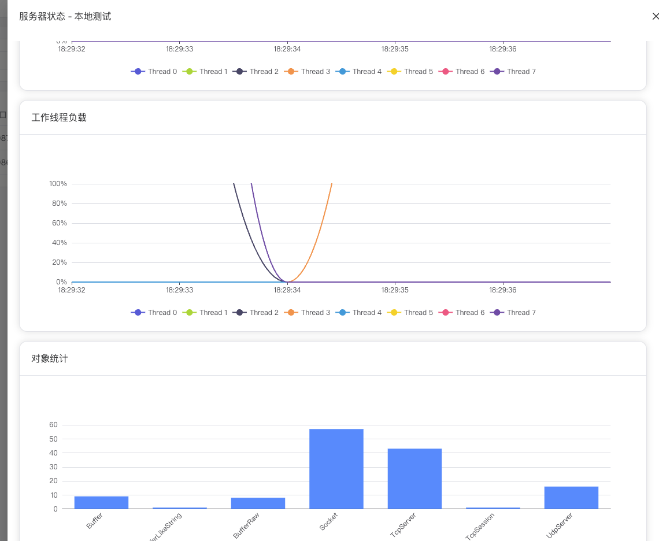Click Thread 2 marker icon in 工作线程负载 legend
This screenshot has width=659, height=541.
coord(240,313)
